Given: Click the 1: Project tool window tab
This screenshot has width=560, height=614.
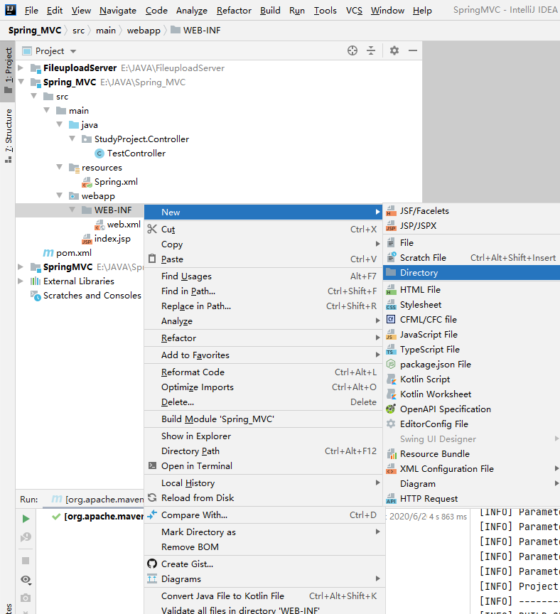Looking at the screenshot, I should [9, 70].
